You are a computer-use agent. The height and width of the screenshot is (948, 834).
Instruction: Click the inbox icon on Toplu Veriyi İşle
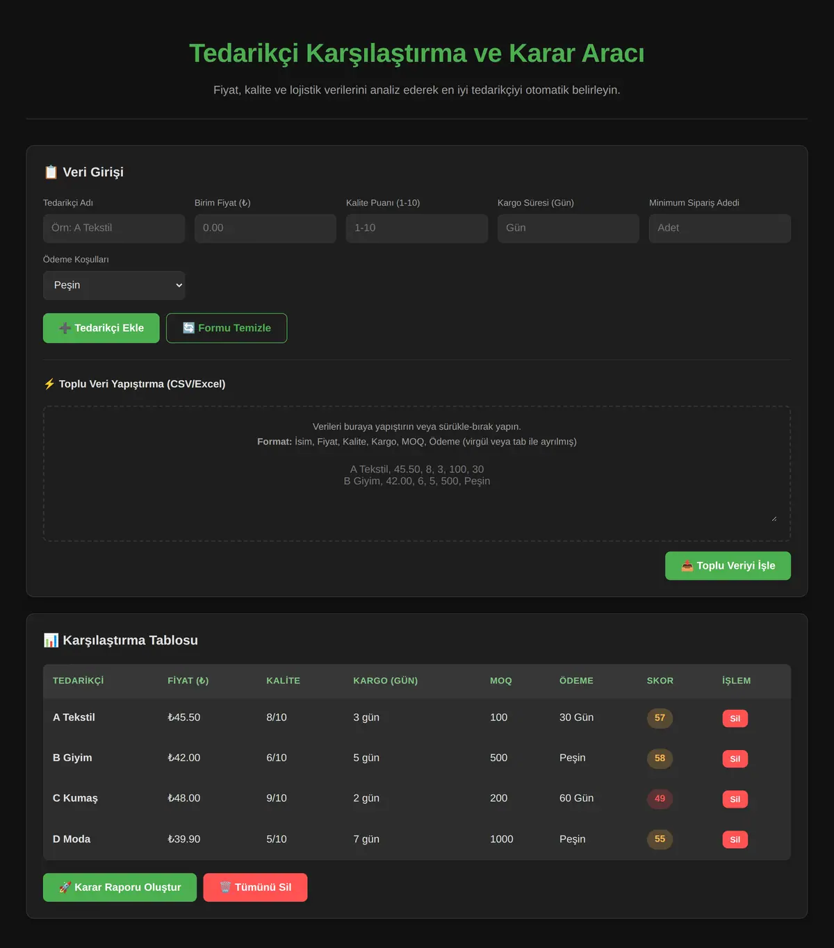(x=687, y=566)
